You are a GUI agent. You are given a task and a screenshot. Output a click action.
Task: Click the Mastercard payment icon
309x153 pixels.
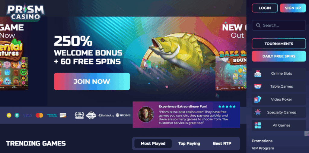pyautogui.click(x=40, y=115)
